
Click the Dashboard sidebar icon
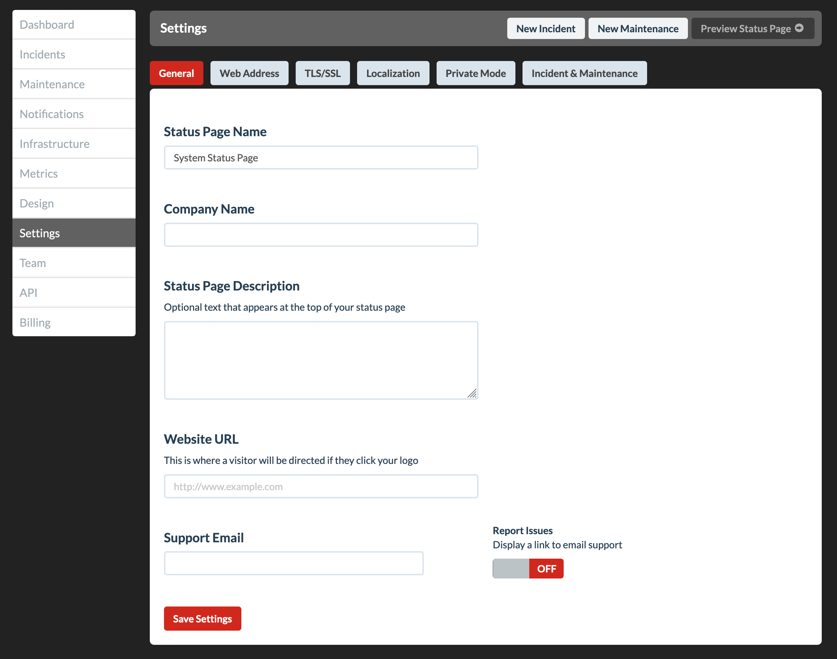(73, 24)
